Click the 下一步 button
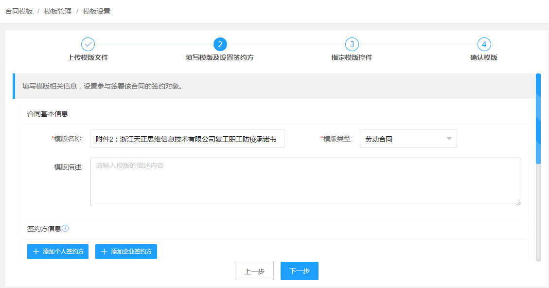The width and height of the screenshot is (549, 288). coord(299,271)
